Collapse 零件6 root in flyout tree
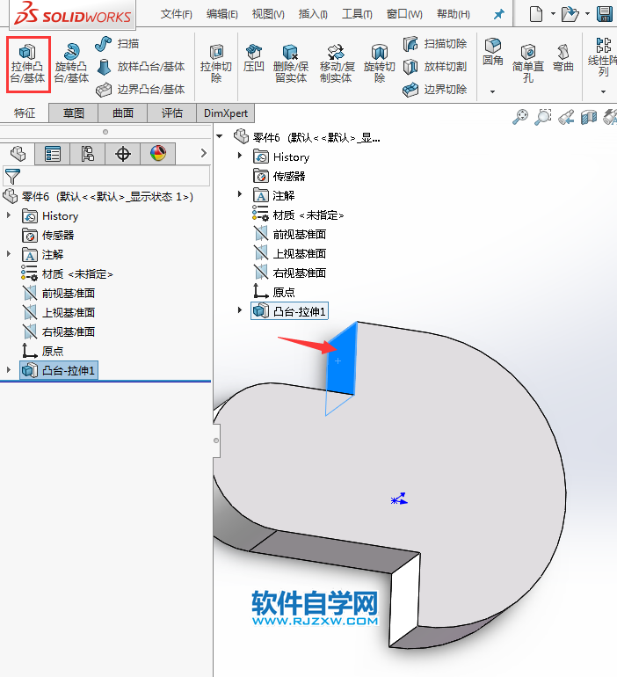Image resolution: width=617 pixels, height=677 pixels. pyautogui.click(x=220, y=136)
